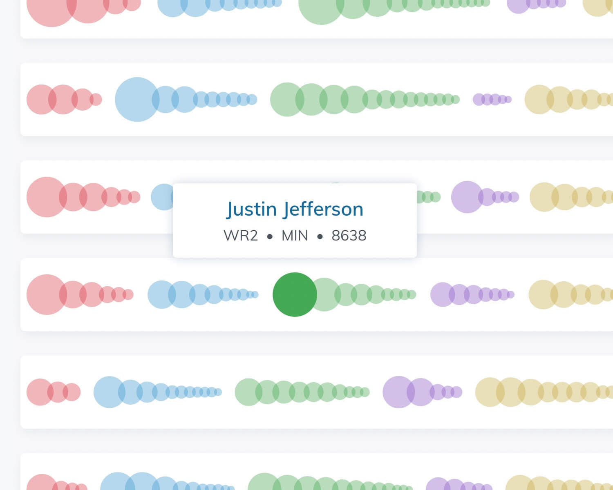Click first yellow bubble in fourth row
Viewport: 613px width, 490px height.
coord(543,294)
